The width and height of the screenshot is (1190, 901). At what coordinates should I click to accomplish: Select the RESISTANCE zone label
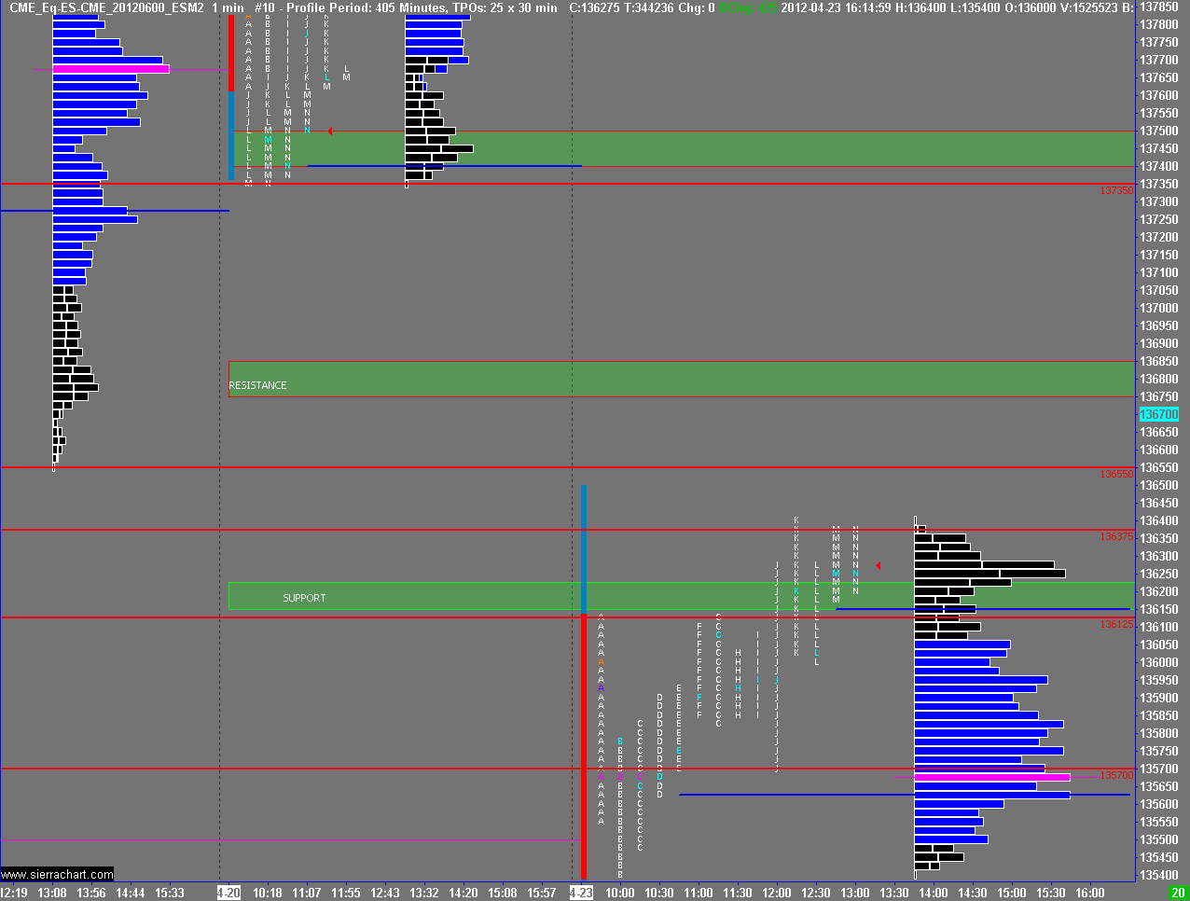[x=258, y=385]
